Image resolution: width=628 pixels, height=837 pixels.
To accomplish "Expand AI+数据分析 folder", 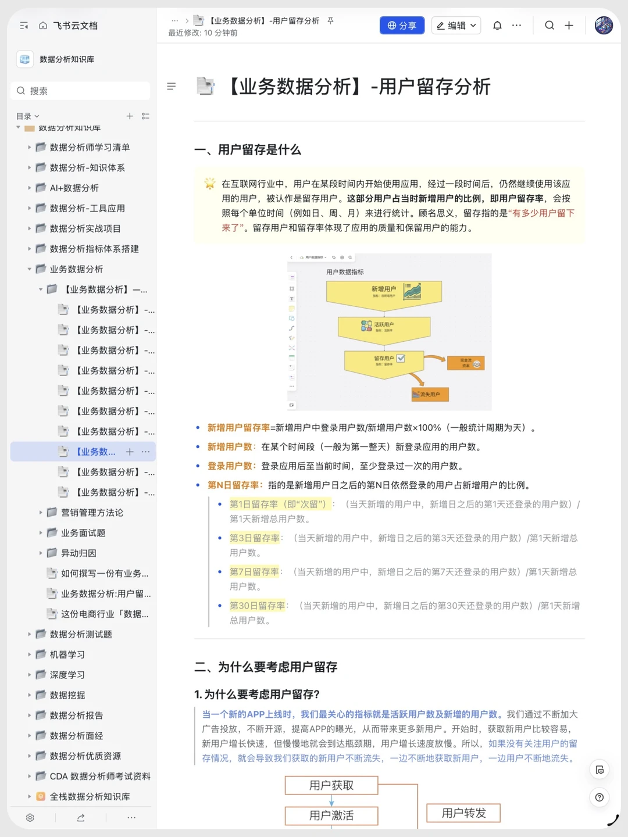I will [29, 188].
